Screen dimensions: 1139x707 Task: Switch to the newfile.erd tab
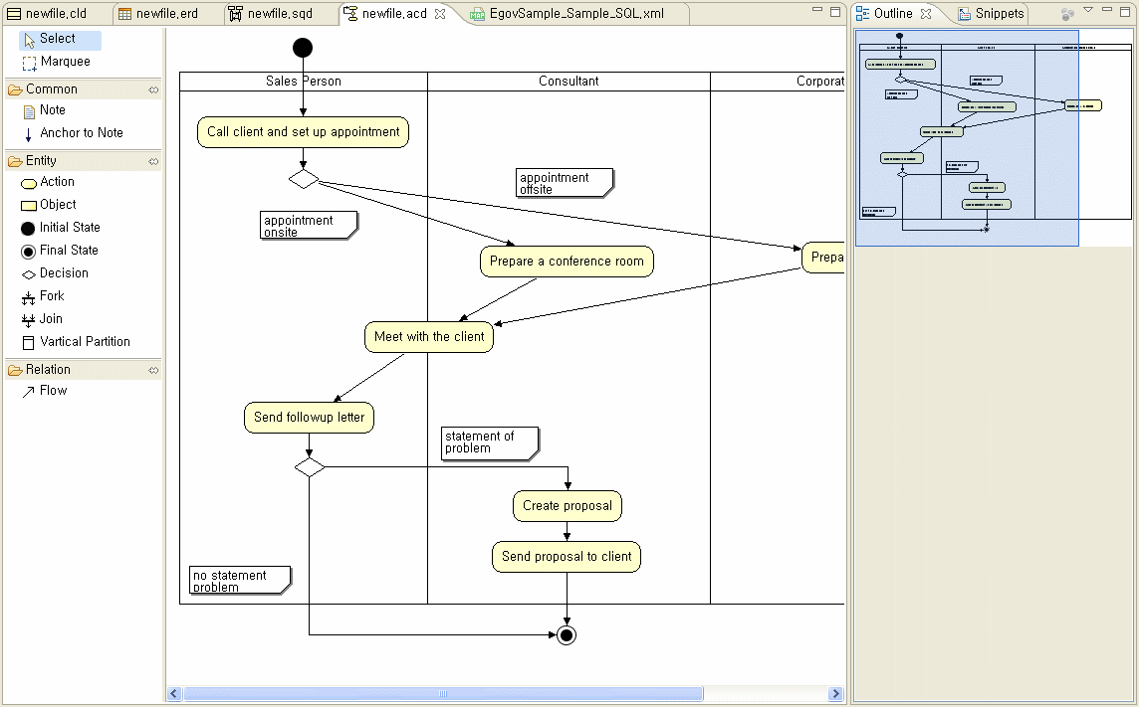coord(163,13)
